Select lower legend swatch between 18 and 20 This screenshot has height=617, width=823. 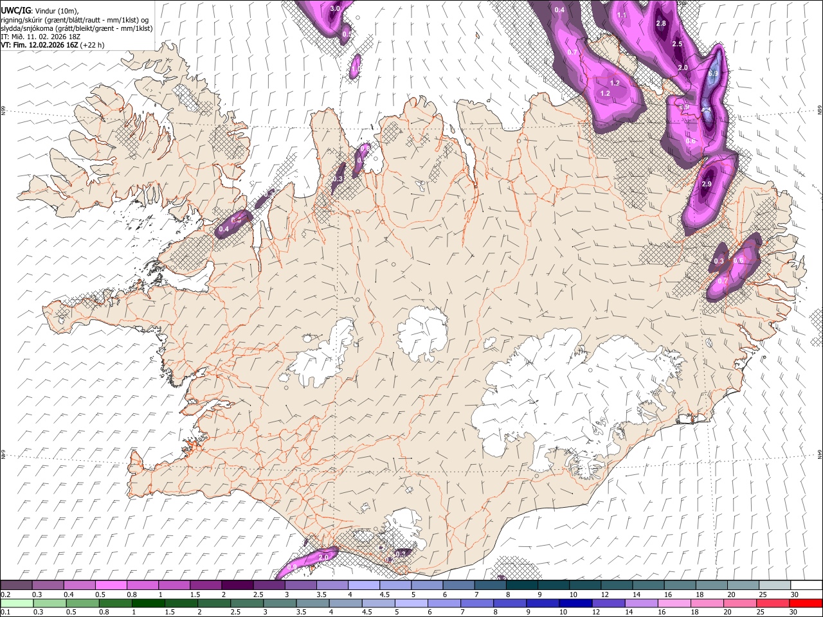click(x=707, y=603)
